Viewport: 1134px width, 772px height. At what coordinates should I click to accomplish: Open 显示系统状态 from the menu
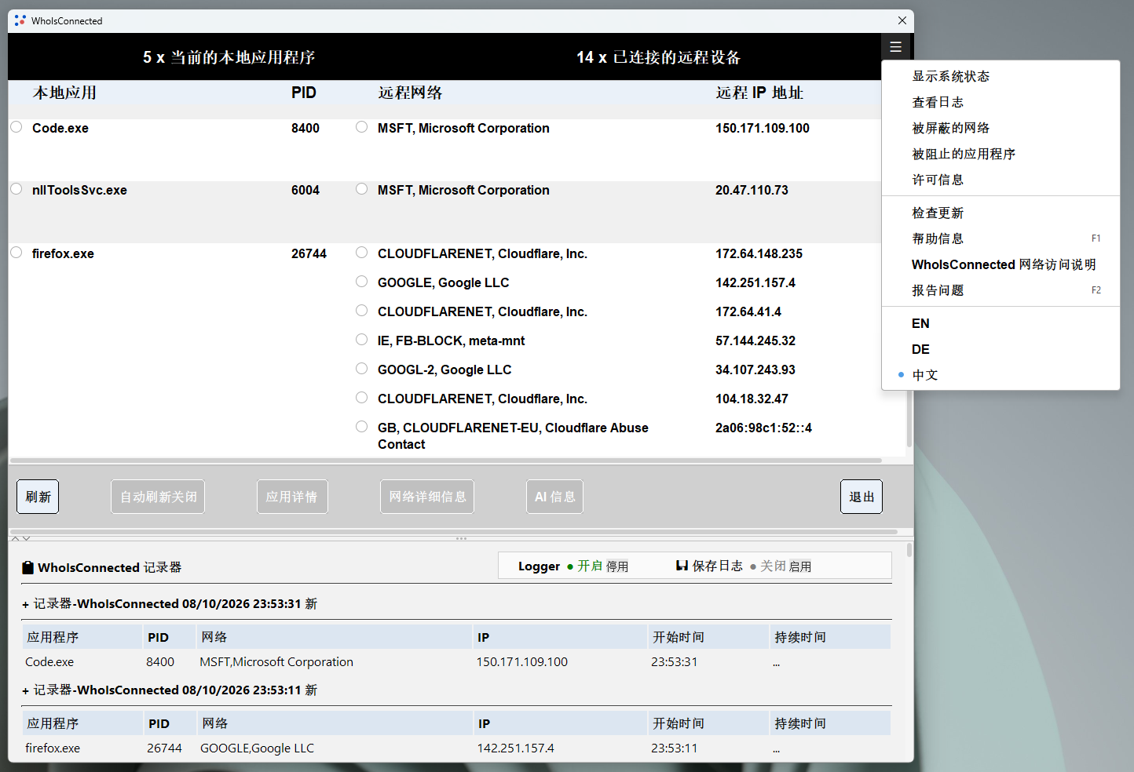(1000, 76)
